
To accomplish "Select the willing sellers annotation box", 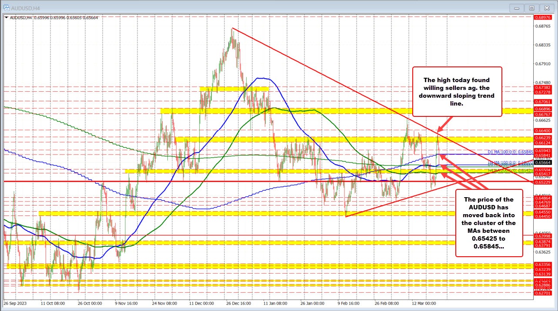I will 457,92.
